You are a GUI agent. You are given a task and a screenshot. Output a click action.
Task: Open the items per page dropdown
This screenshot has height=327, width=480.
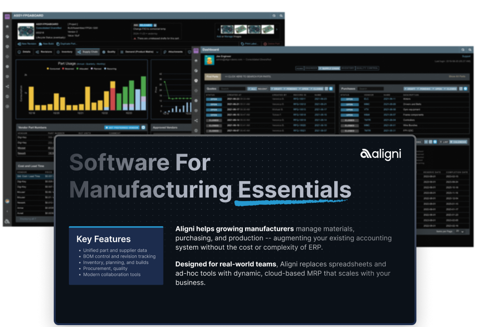point(463,232)
